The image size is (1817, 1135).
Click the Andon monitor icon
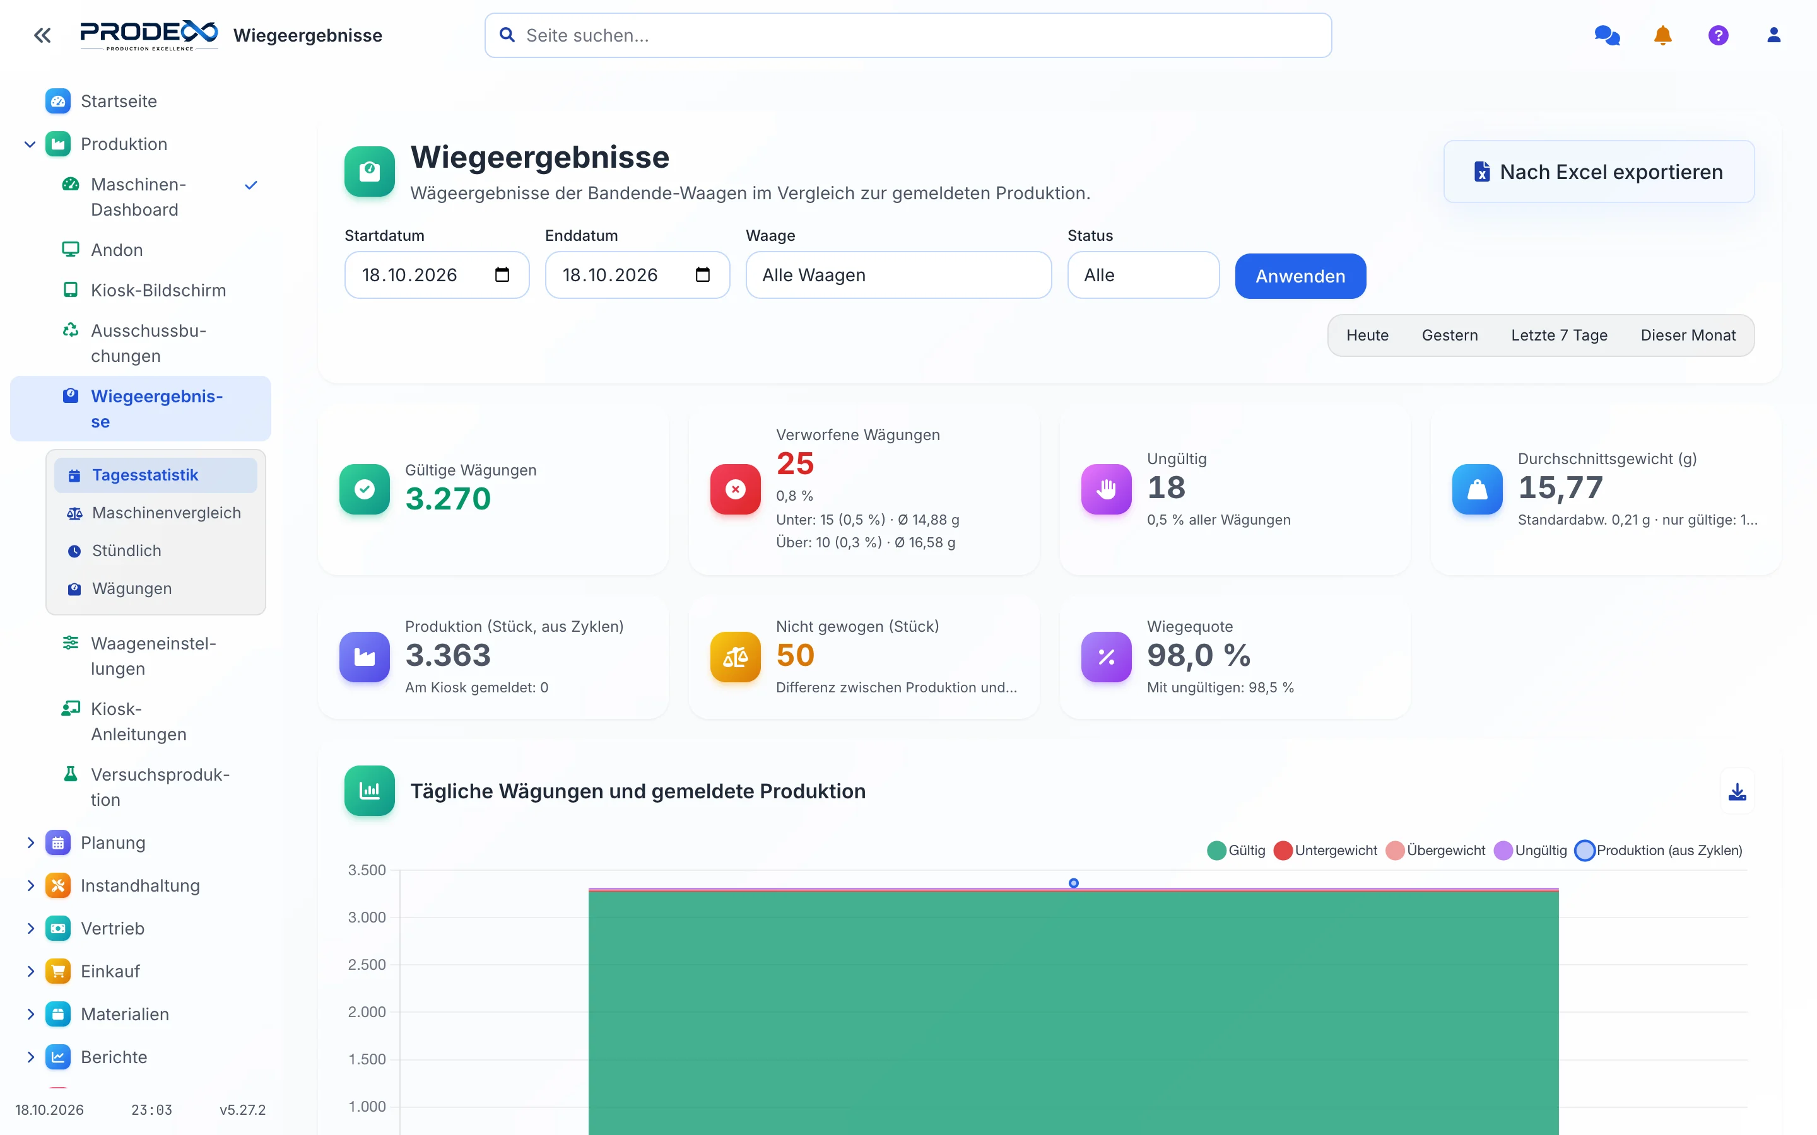[x=71, y=249]
